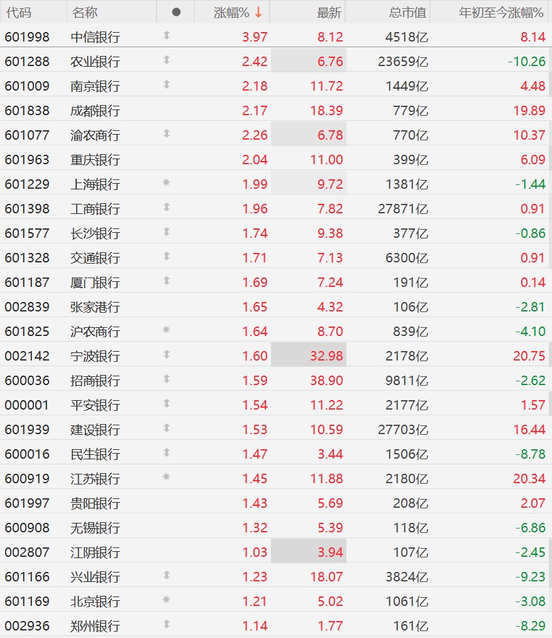Viewport: 552px width, 638px height.
Task: Click year-to-date value -10.26 of 农业银行
Action: 526,62
